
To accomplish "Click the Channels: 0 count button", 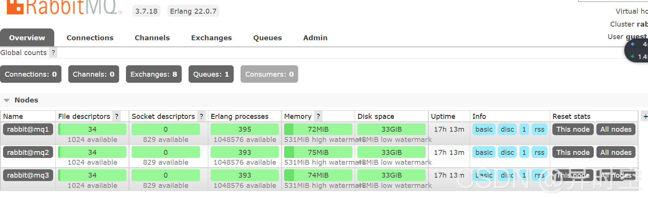I will (x=94, y=74).
